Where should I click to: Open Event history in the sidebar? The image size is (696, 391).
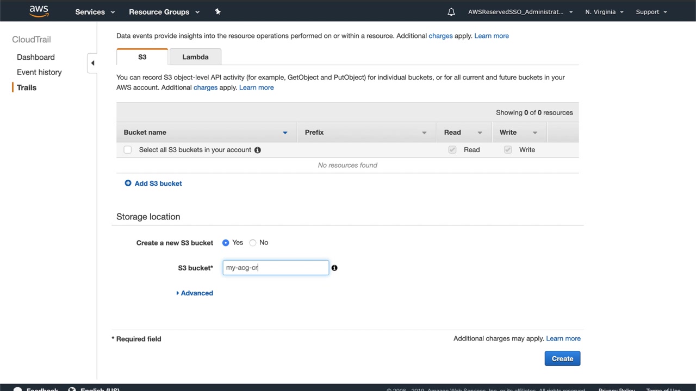(x=39, y=72)
